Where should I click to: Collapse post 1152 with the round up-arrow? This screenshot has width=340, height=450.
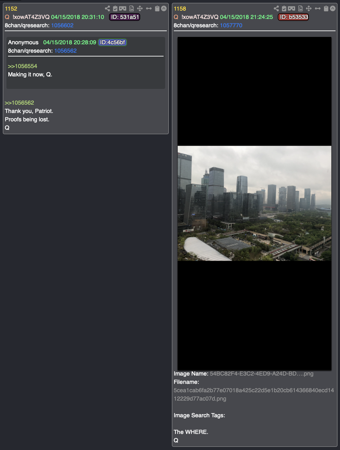point(164,9)
